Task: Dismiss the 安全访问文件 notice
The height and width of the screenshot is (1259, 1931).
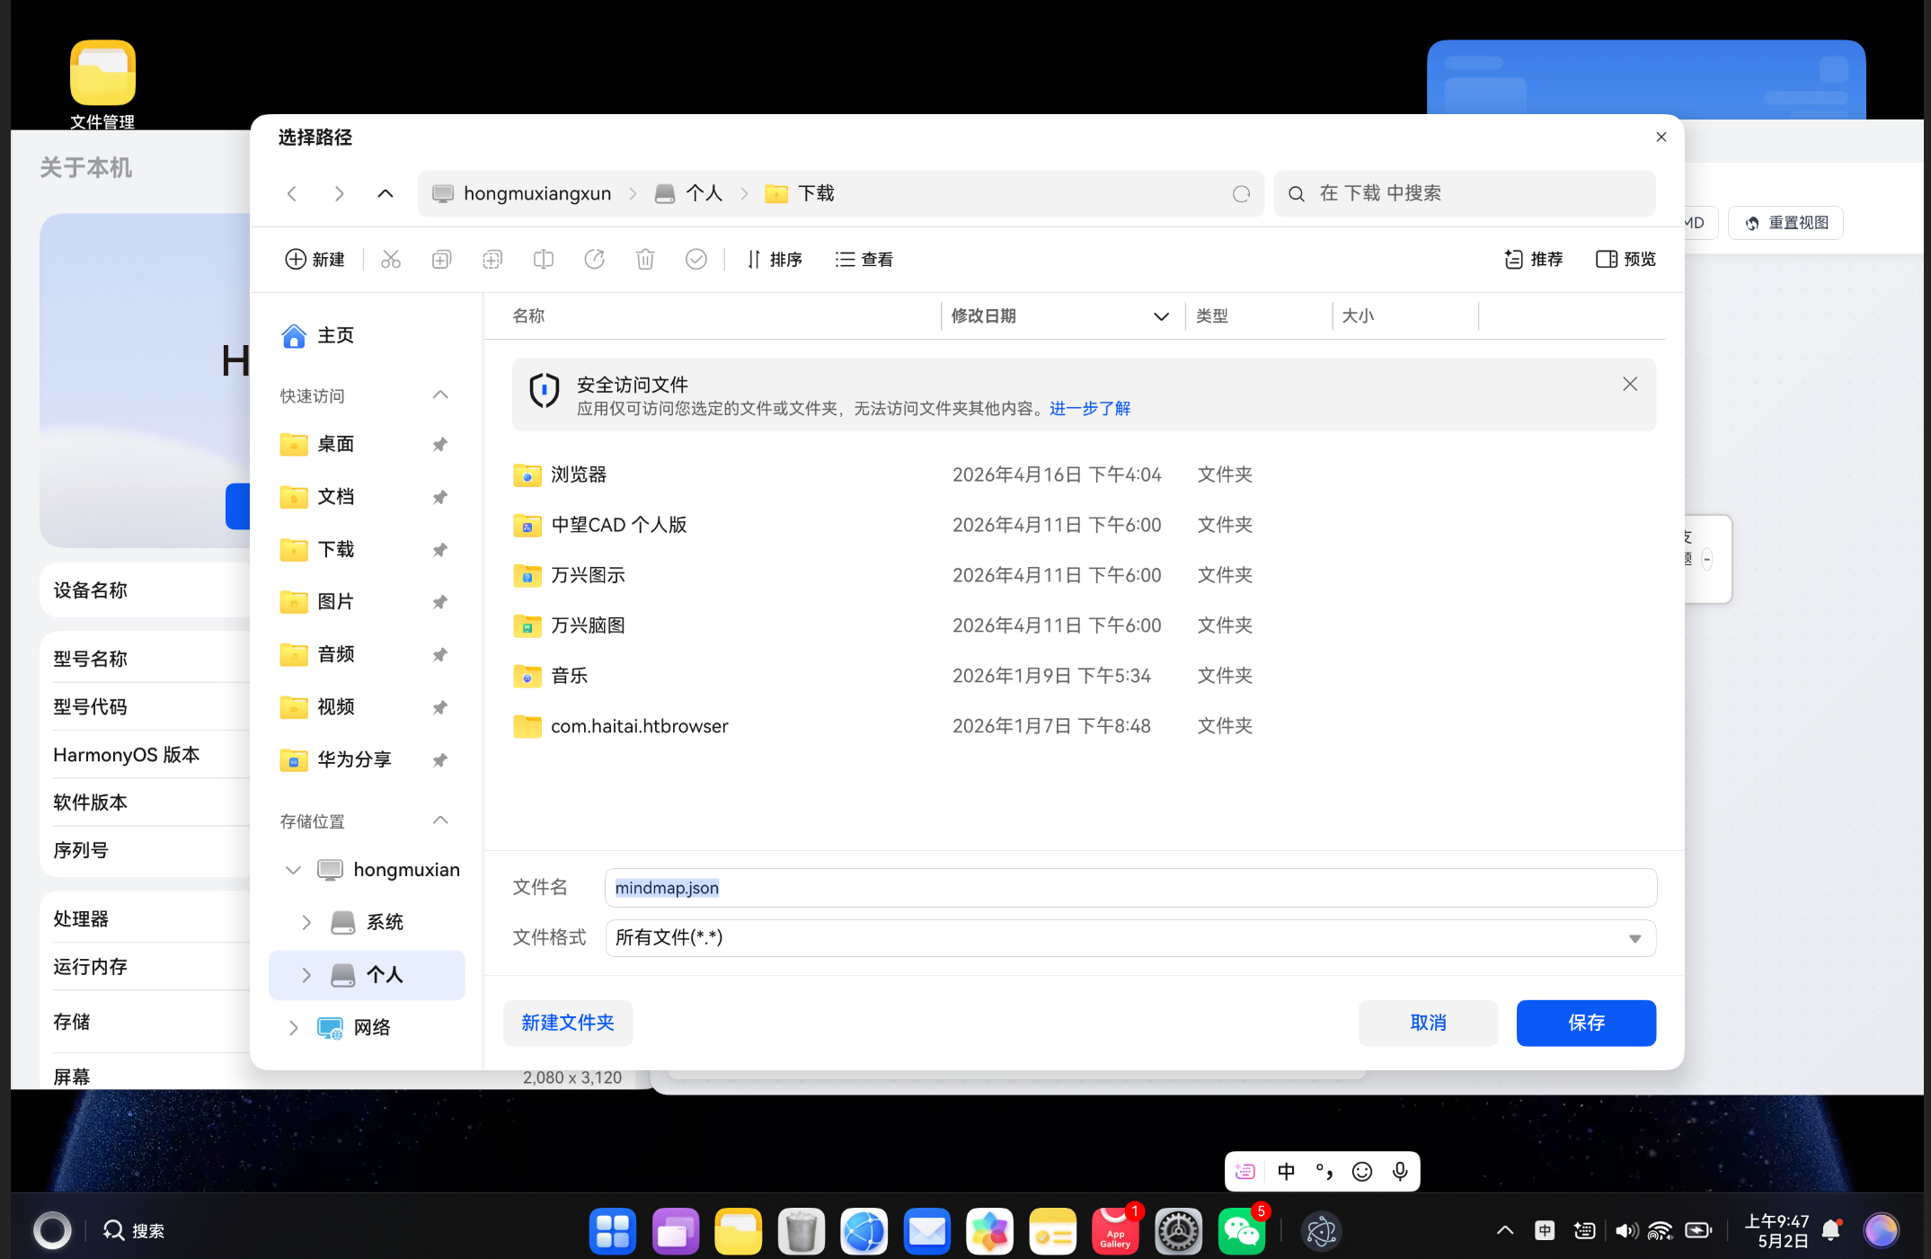Action: pyautogui.click(x=1630, y=385)
